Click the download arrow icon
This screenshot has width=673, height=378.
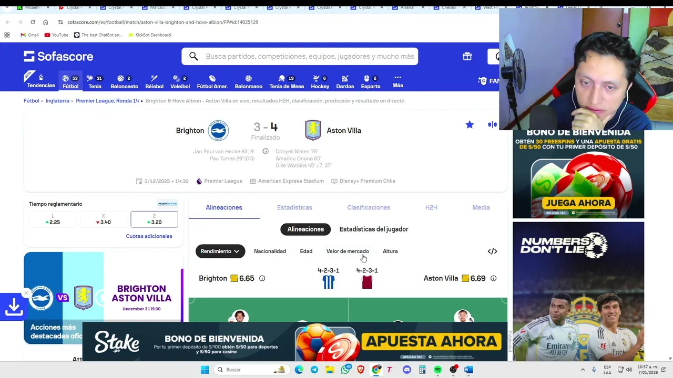coord(14,307)
